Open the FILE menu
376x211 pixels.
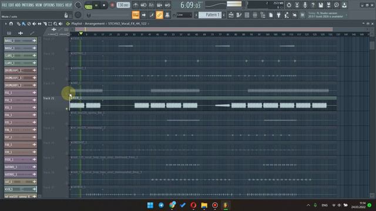click(4, 5)
